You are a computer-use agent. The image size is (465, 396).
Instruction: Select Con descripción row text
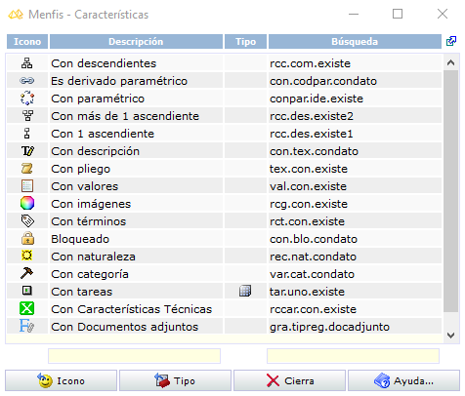[96, 151]
